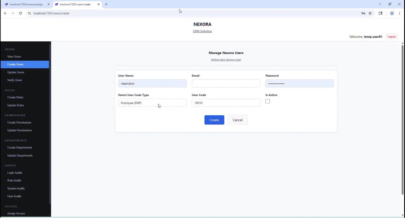The height and width of the screenshot is (218, 405).
Task: Click the main page vertical scrollbar
Action: 403,120
